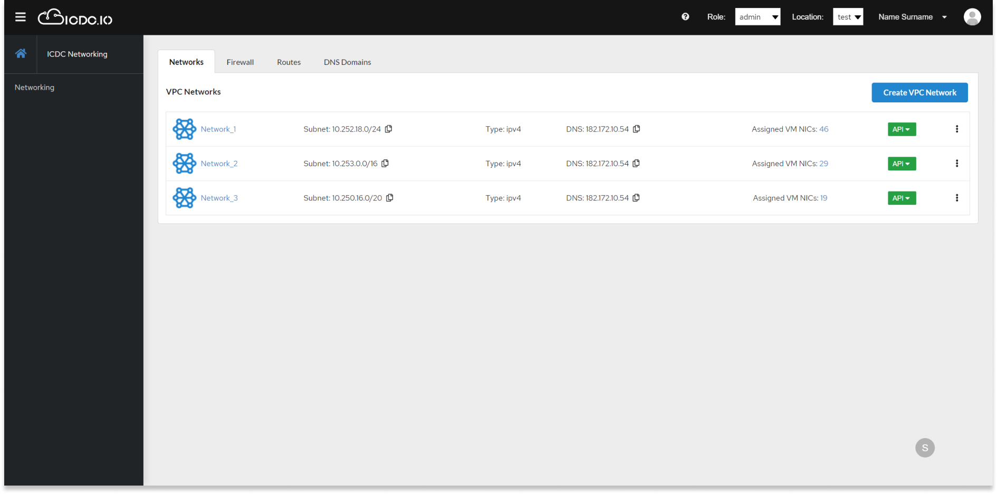Open assigned NICs count 19
997x494 pixels.
tap(823, 198)
